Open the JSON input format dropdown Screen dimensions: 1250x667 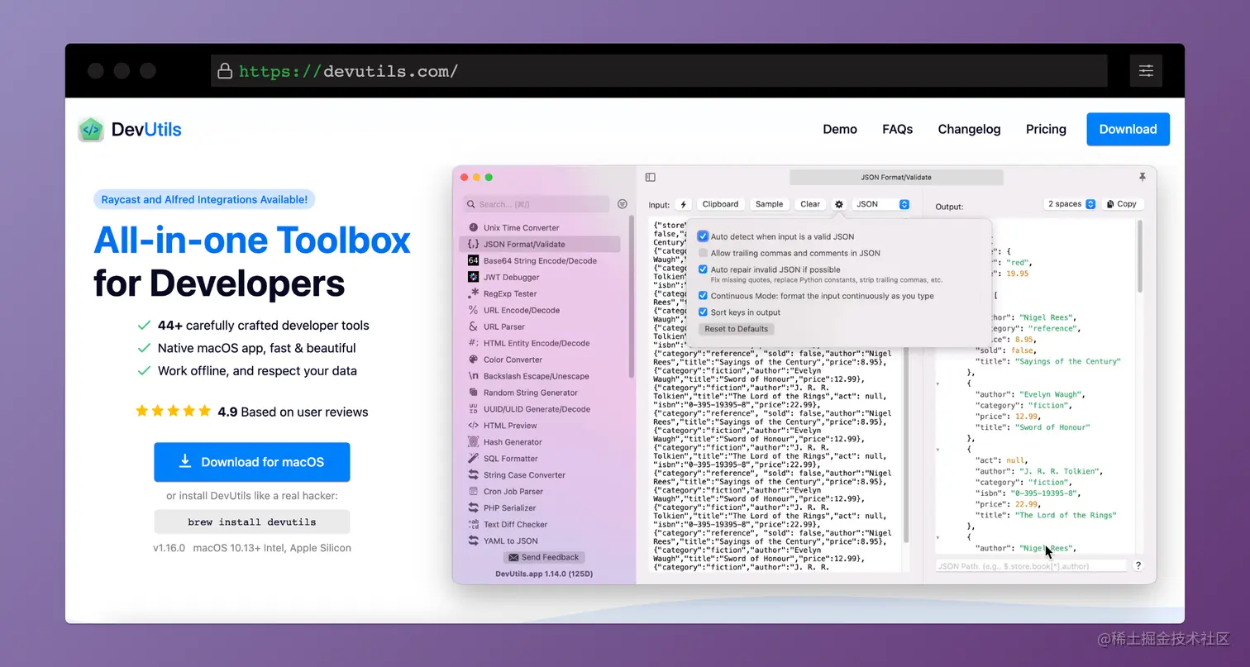(881, 204)
